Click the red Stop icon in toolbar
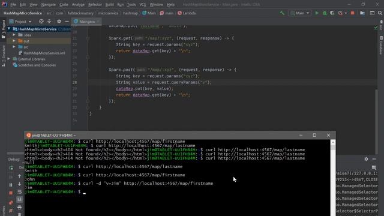384x216 pixels. point(352,13)
